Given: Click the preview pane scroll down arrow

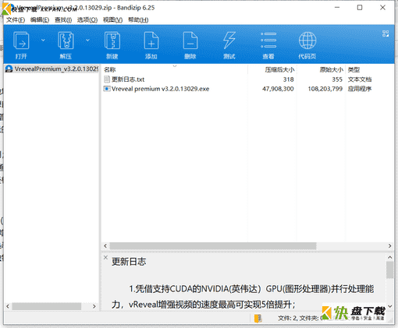Looking at the screenshot, I should tap(389, 306).
